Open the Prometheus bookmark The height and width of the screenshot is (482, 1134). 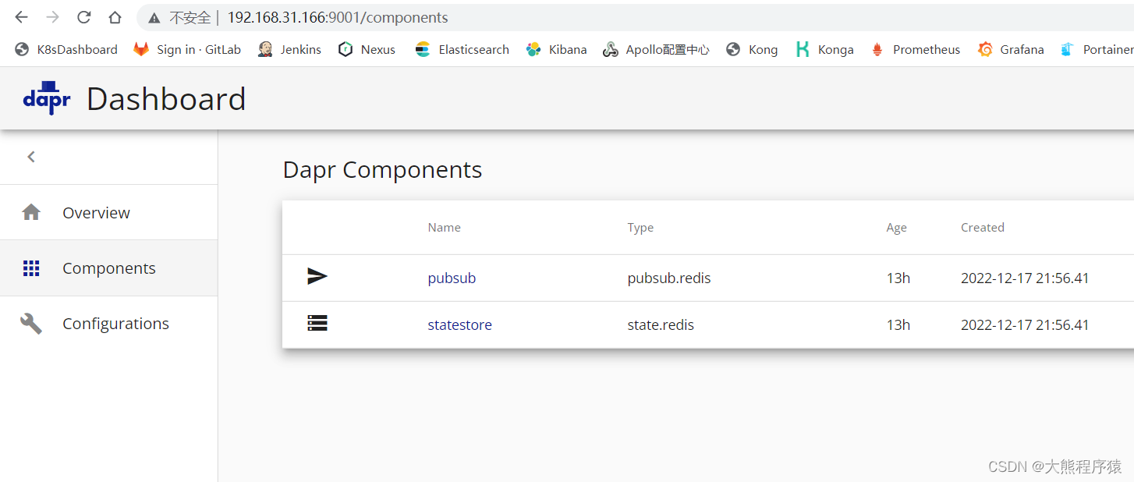(x=926, y=49)
